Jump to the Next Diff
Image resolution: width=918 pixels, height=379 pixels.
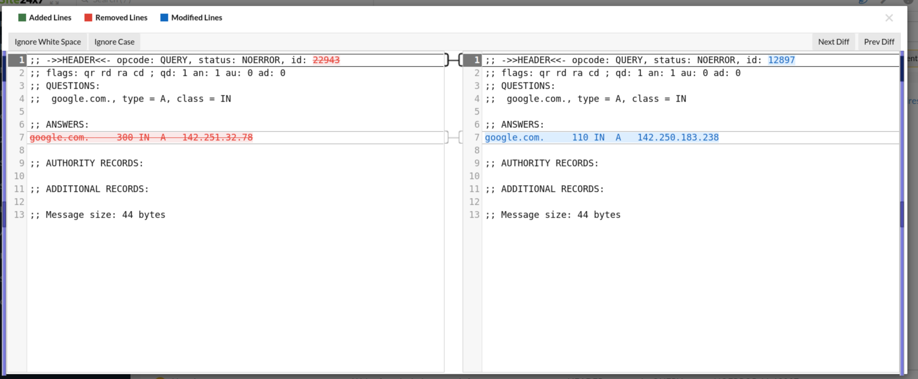[833, 42]
